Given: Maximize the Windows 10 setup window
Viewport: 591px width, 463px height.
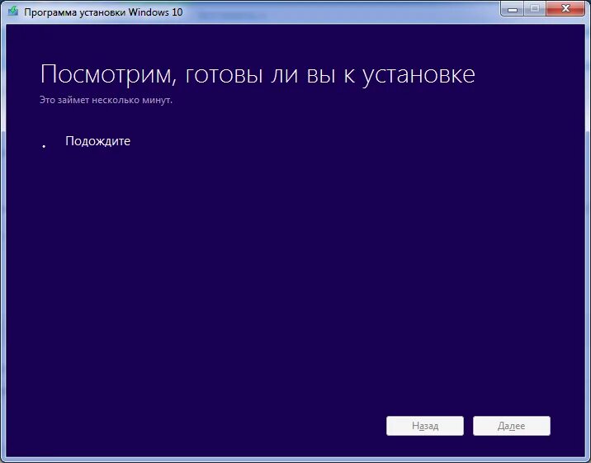Looking at the screenshot, I should point(535,8).
